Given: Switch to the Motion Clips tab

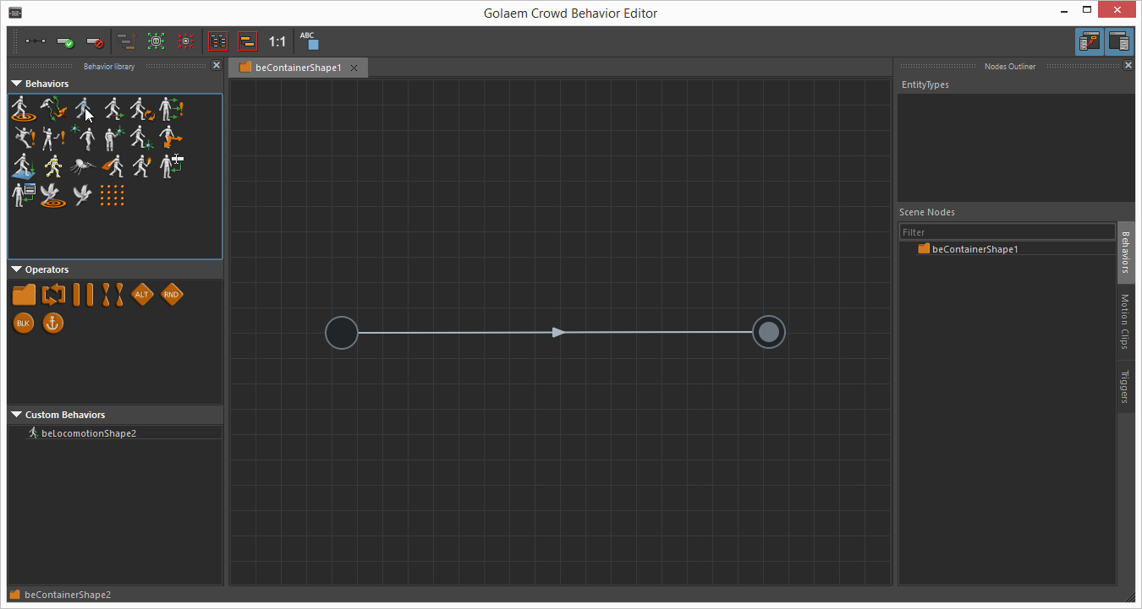Looking at the screenshot, I should point(1126,322).
